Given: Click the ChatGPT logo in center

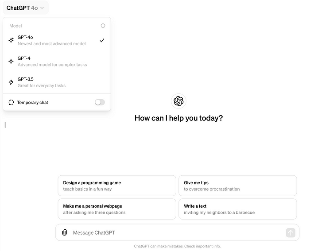Looking at the screenshot, I should 178,101.
